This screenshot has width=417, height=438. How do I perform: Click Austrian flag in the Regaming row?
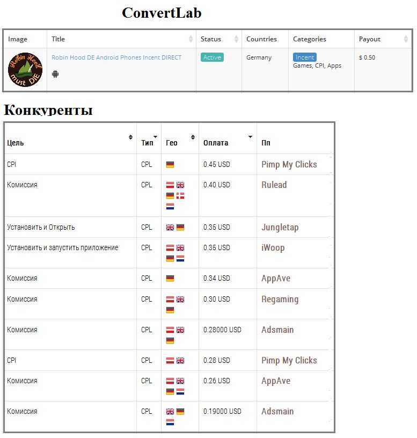coord(170,300)
